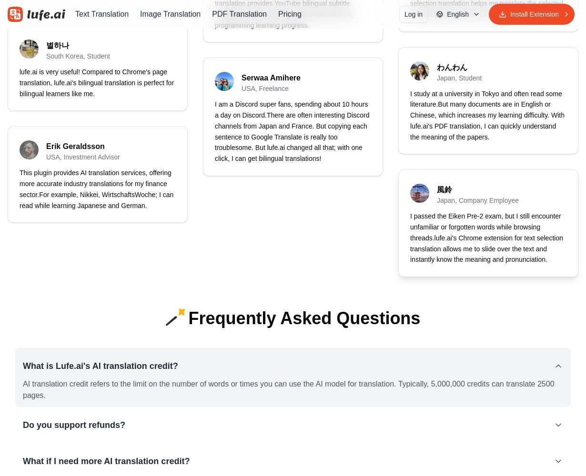The height and width of the screenshot is (476, 586).
Task: Click 風鈴's pagoda avatar image
Action: pyautogui.click(x=420, y=193)
